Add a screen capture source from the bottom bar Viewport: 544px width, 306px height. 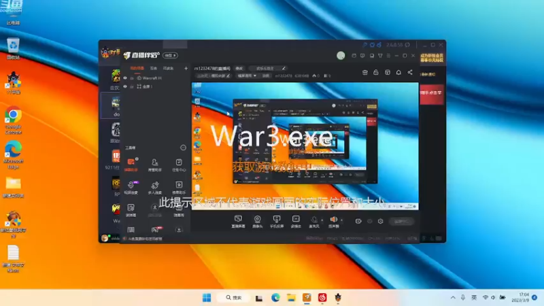coord(238,222)
